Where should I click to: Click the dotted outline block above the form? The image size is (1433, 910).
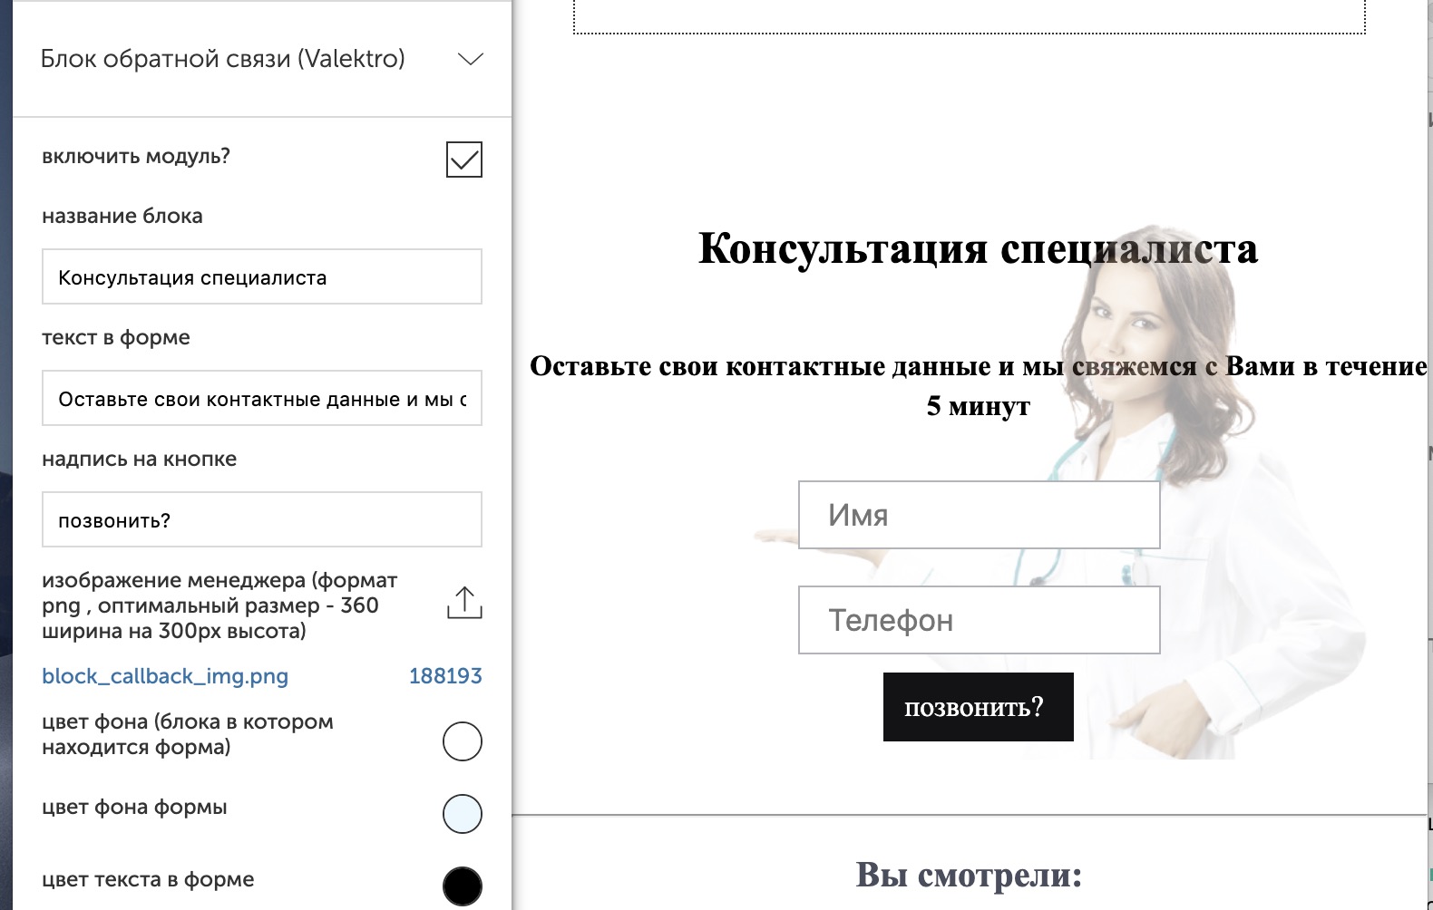tap(969, 16)
